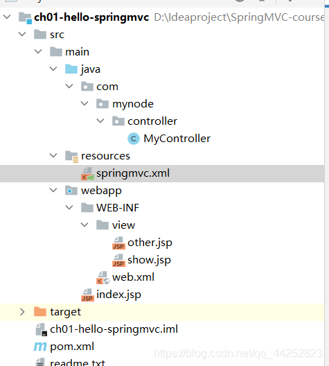Click the web.xml descriptor icon
This screenshot has height=366, width=329.
click(x=103, y=277)
